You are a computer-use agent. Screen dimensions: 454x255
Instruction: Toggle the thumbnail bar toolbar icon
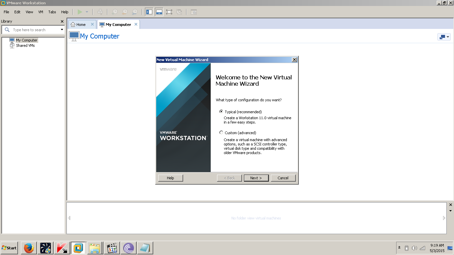[x=159, y=12]
